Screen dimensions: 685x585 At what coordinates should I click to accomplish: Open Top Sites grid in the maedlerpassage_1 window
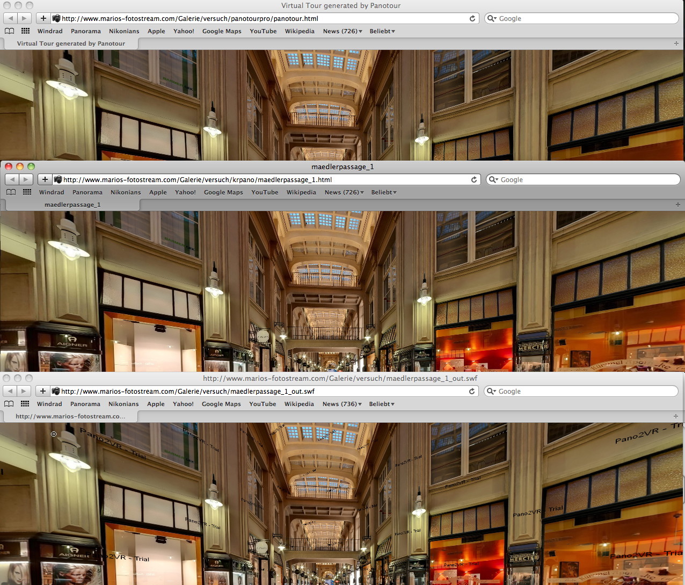(x=27, y=192)
